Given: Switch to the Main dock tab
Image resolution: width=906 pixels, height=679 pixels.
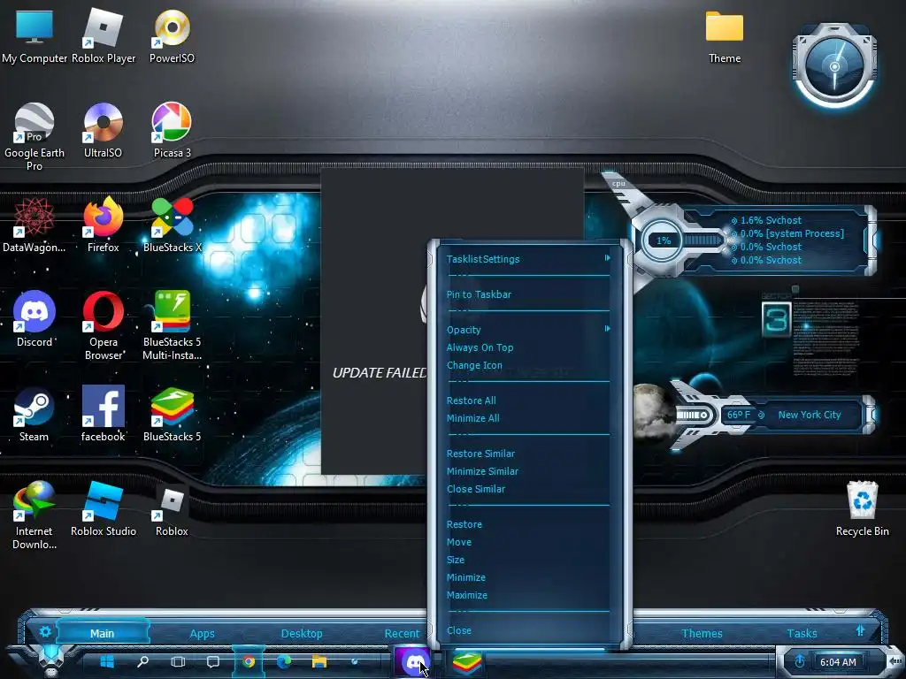Looking at the screenshot, I should coord(103,633).
